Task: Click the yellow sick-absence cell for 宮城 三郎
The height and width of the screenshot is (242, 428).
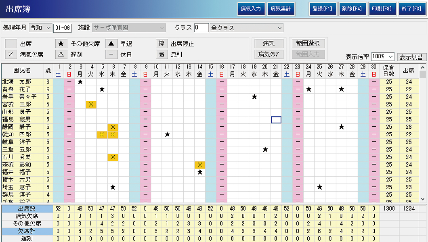Action: (91, 104)
